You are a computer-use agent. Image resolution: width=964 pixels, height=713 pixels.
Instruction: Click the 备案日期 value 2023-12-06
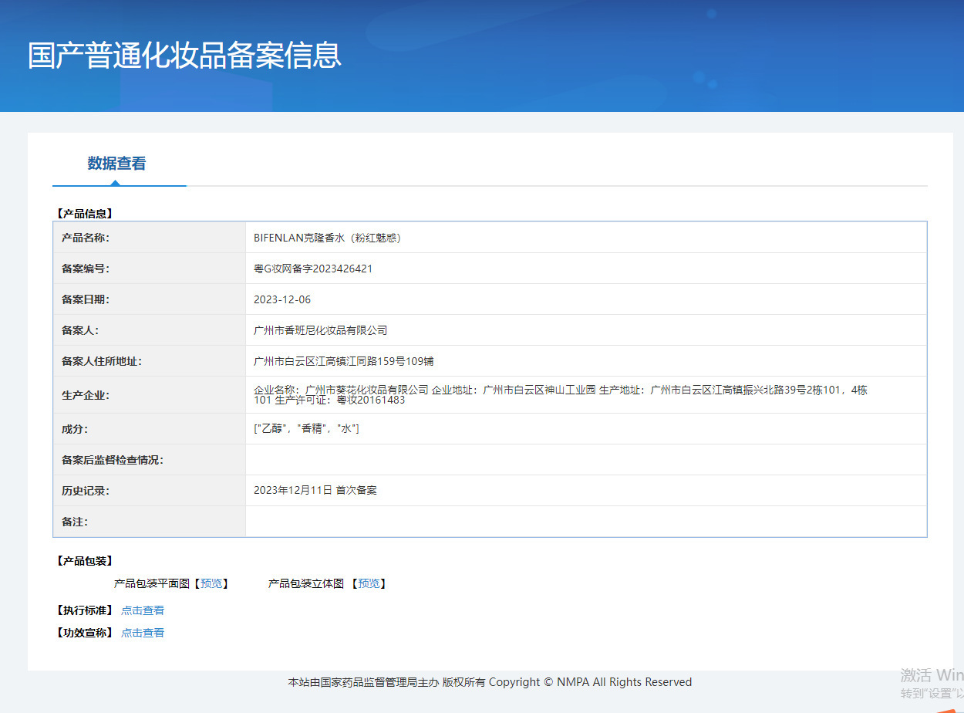click(x=282, y=299)
